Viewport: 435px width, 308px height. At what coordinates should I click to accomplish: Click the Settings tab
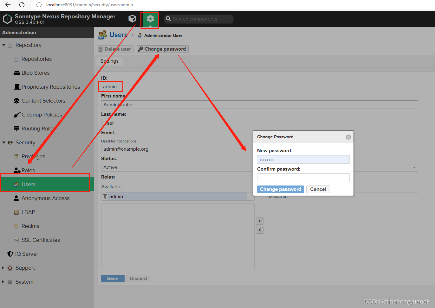click(109, 61)
